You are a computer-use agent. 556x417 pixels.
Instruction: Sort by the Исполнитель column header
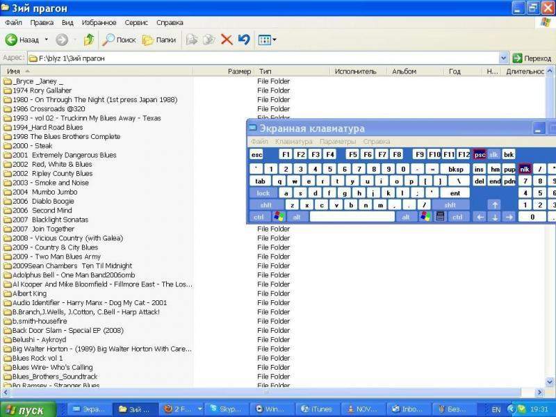[x=357, y=72]
